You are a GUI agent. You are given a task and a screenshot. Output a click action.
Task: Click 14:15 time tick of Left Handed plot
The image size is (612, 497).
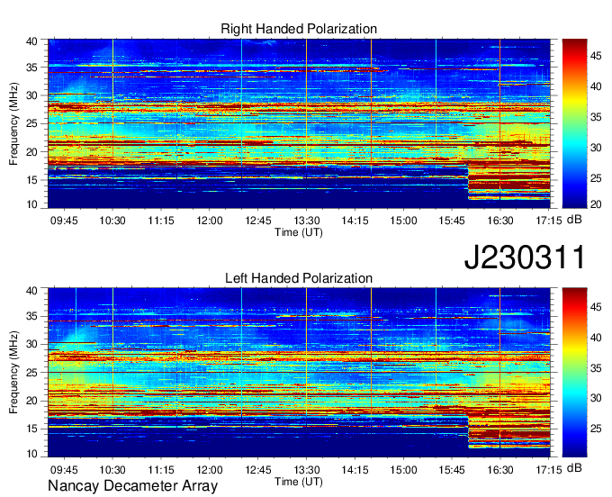[x=355, y=469]
